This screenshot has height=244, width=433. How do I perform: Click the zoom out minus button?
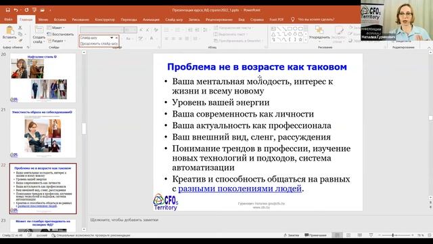380,235
